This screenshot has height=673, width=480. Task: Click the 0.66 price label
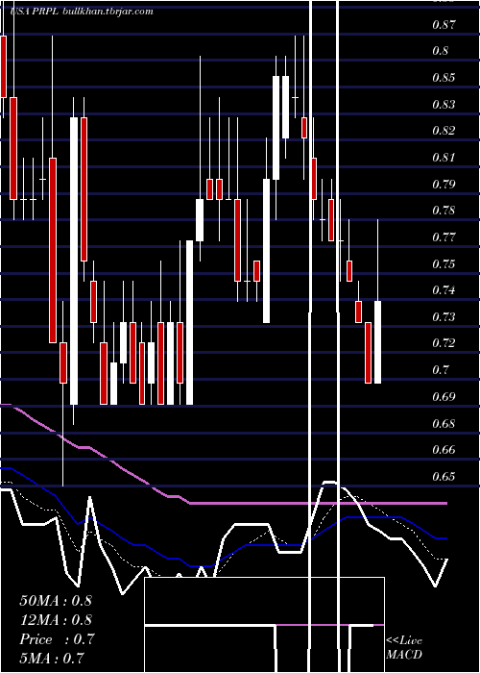[444, 450]
